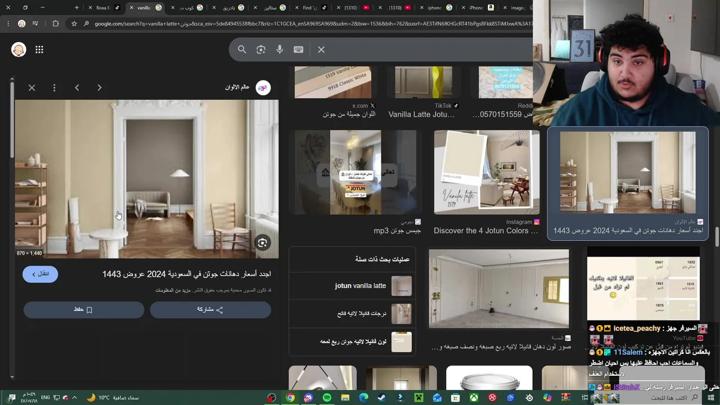Open the جيبس جوتن mp3 result thumbnail
The image size is (720, 405).
coord(355,172)
